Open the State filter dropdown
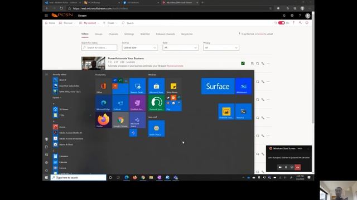Screen dimensions: 357x200 tap(180, 48)
